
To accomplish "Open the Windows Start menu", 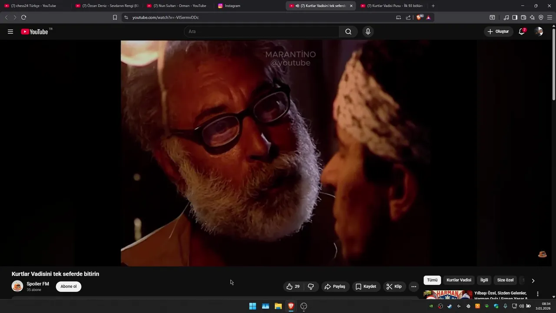I will (252, 306).
